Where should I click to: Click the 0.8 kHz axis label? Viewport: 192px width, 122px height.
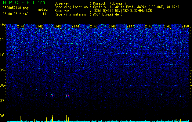click(3, 85)
